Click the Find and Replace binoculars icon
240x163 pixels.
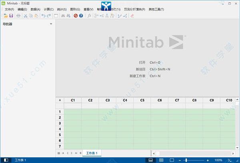pos(68,16)
